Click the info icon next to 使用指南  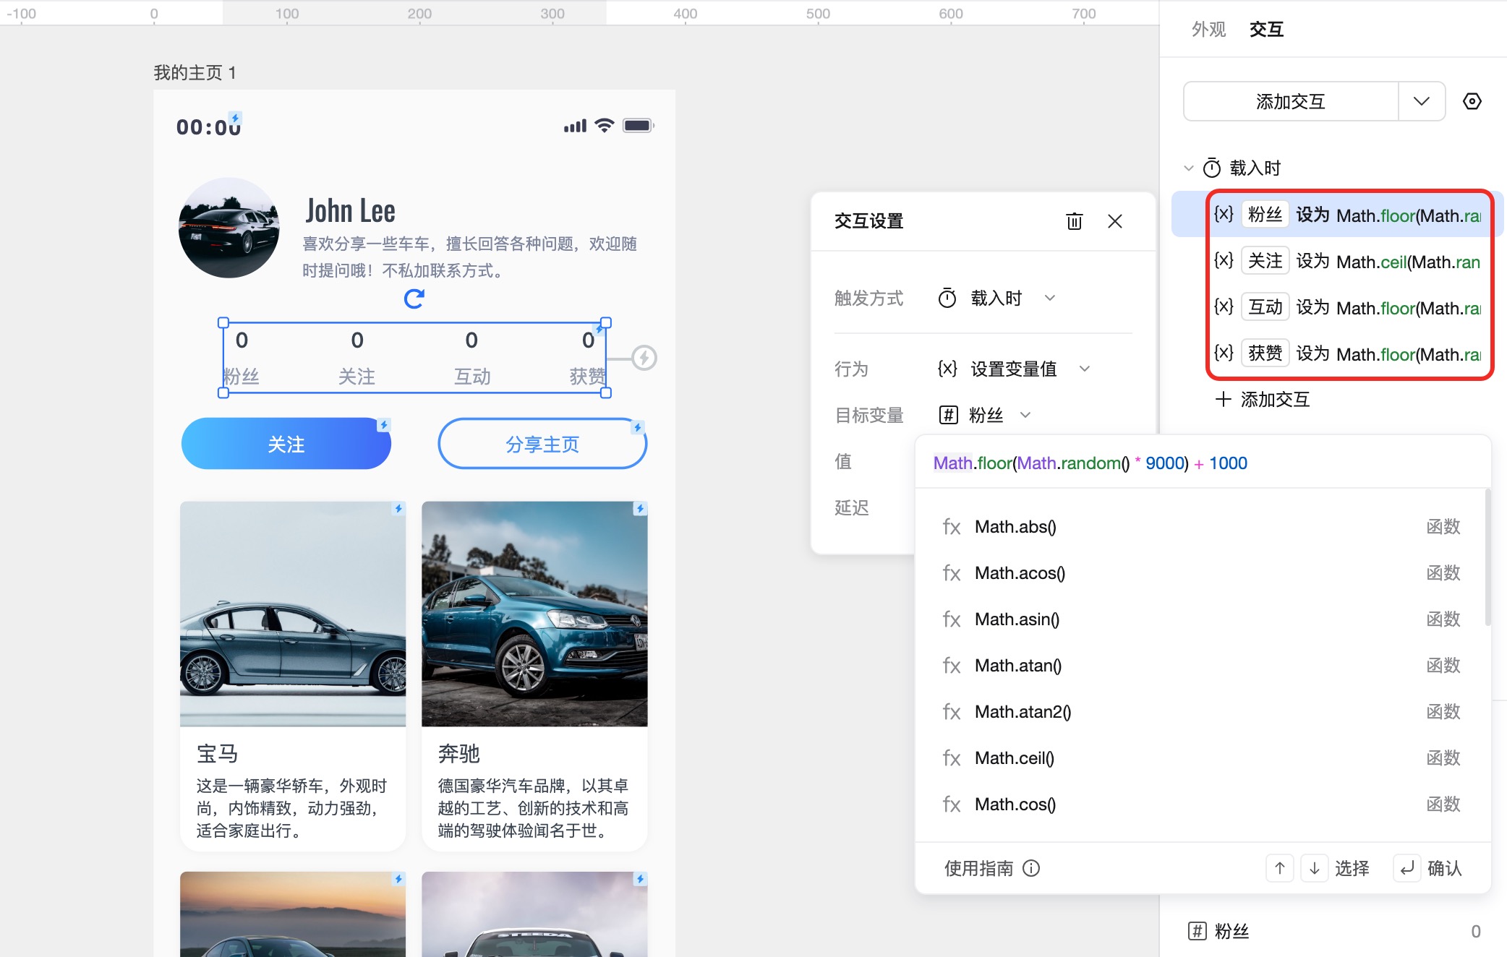click(x=1031, y=868)
